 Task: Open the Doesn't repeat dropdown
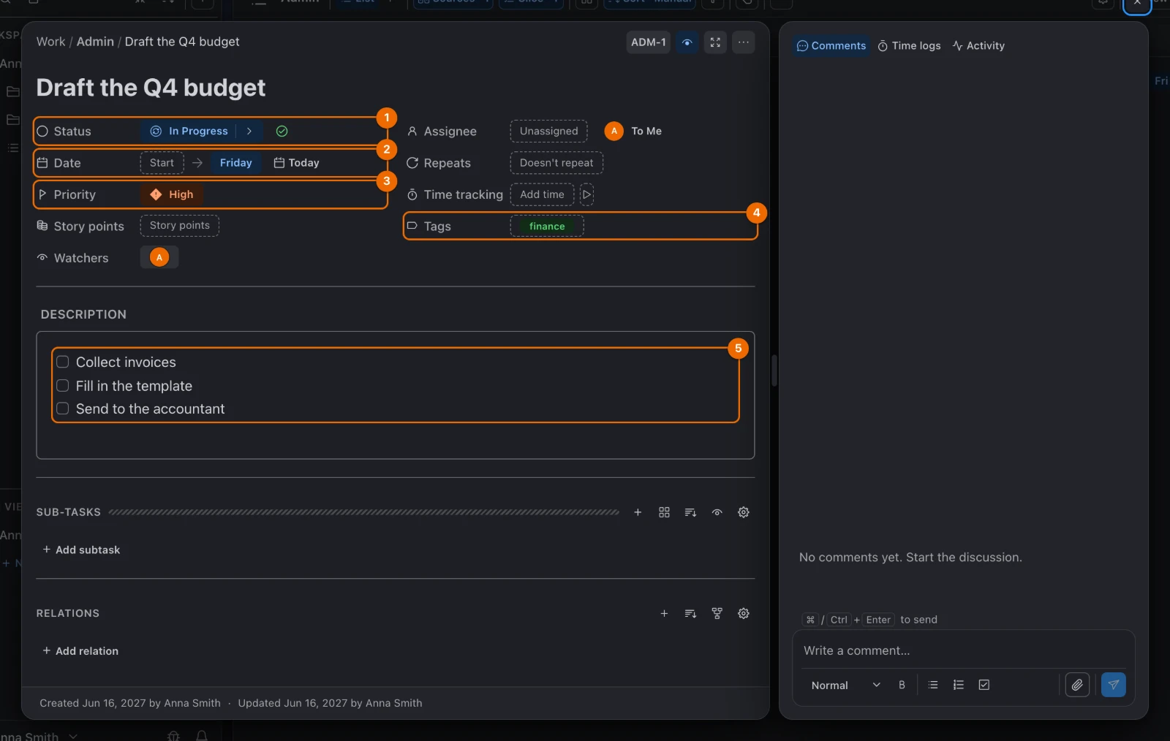556,163
